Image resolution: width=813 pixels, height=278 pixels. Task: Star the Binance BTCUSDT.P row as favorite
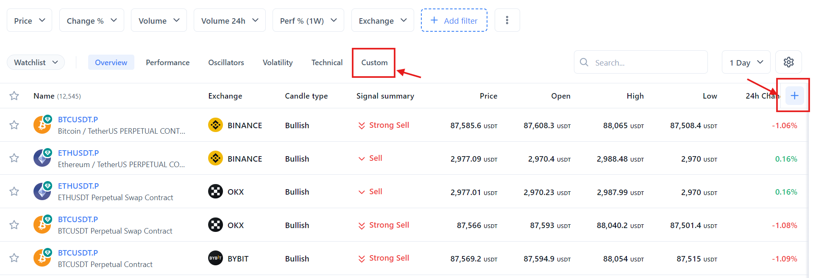point(14,125)
